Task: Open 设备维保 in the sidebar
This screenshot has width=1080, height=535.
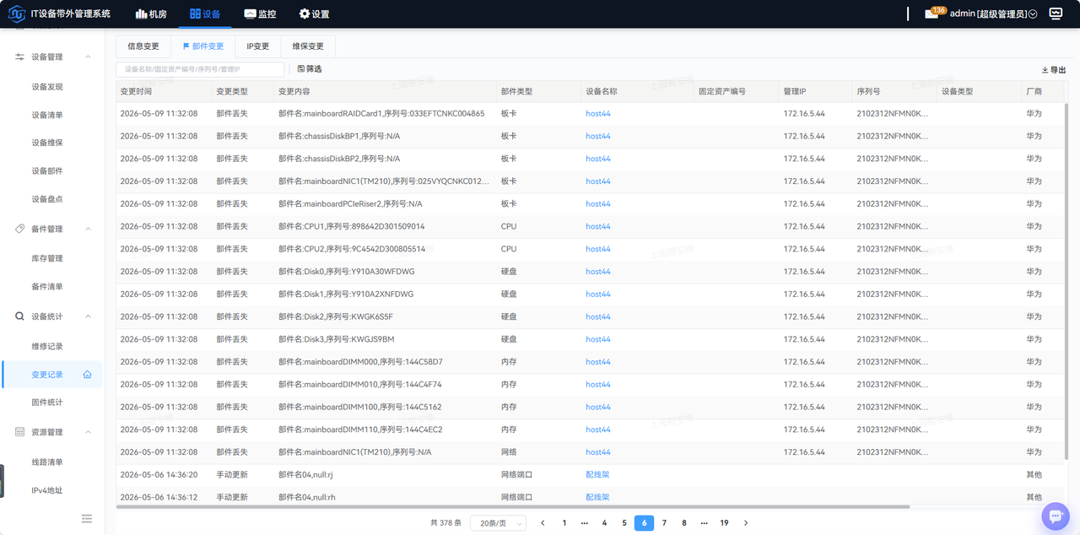Action: (x=47, y=143)
